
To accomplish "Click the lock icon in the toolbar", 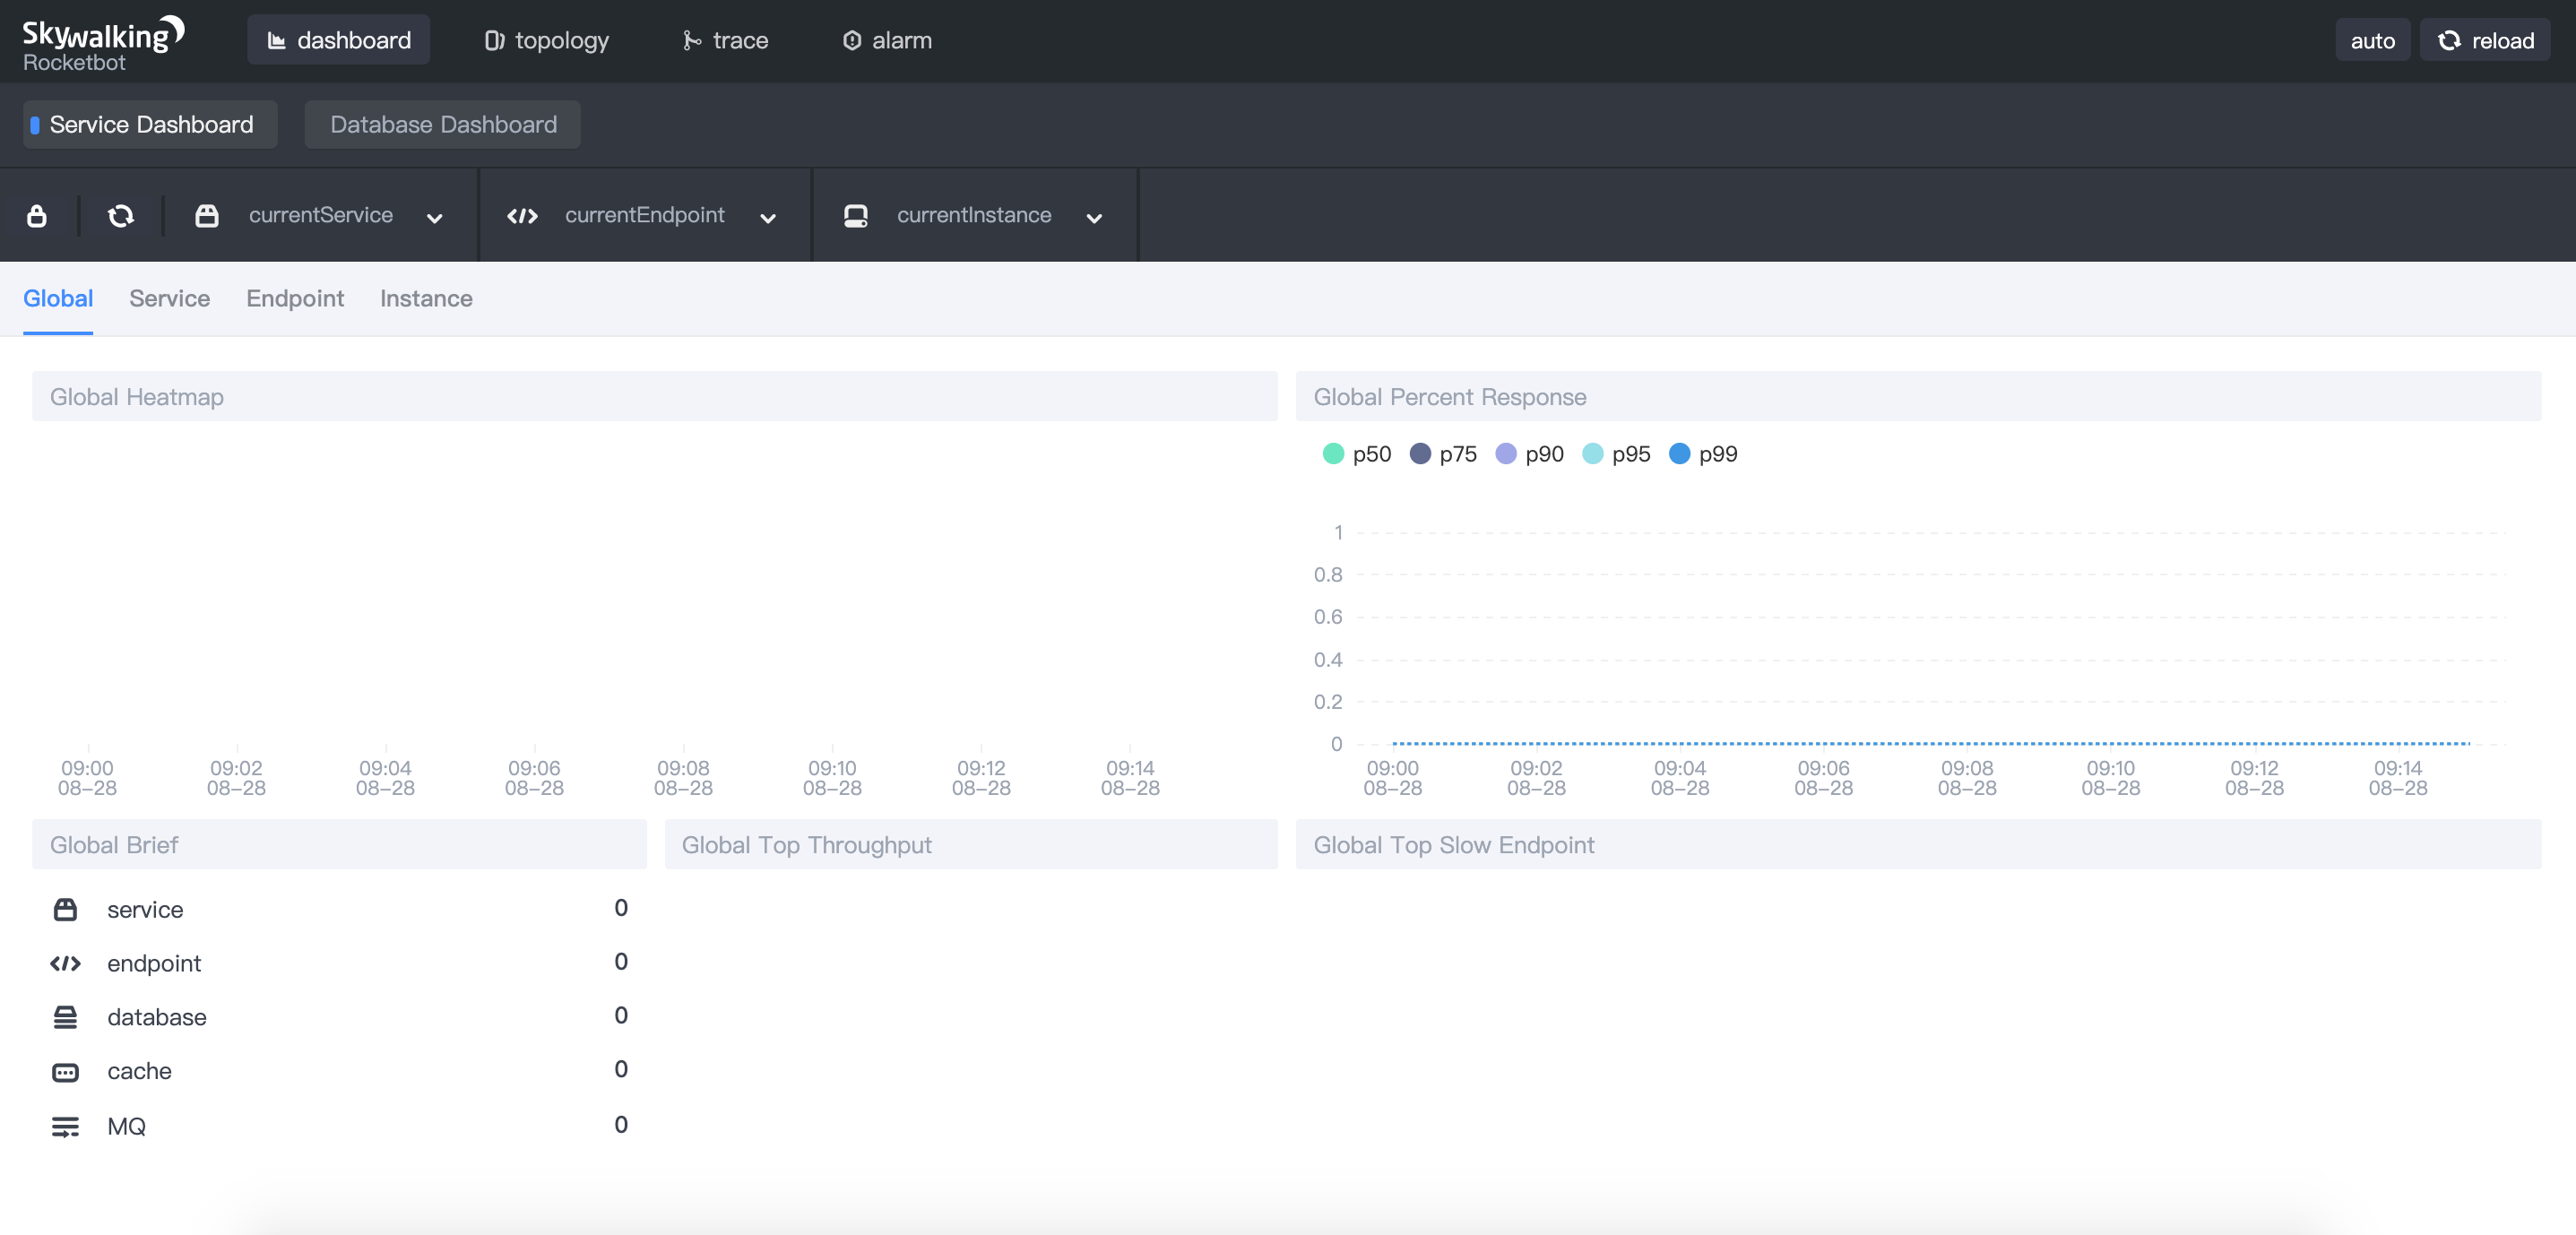I will [37, 215].
